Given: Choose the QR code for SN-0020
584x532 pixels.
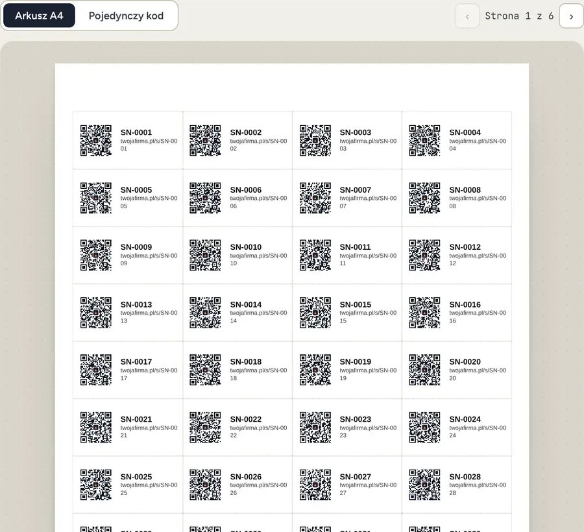Looking at the screenshot, I should tap(424, 370).
